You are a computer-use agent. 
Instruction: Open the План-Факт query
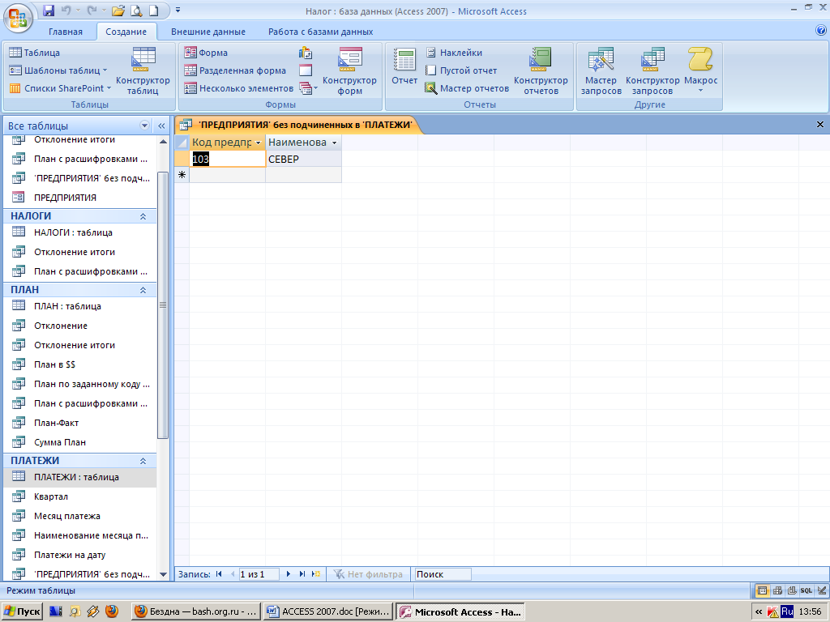(x=80, y=423)
